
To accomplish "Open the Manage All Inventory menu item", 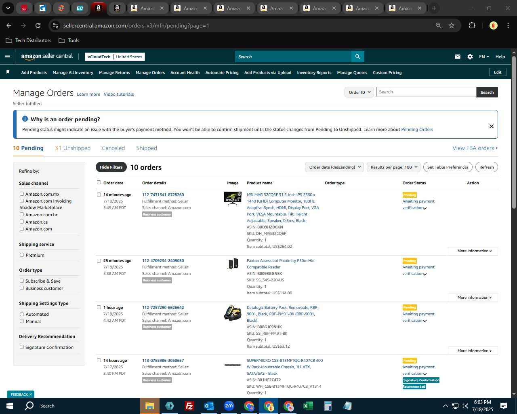I will point(73,73).
